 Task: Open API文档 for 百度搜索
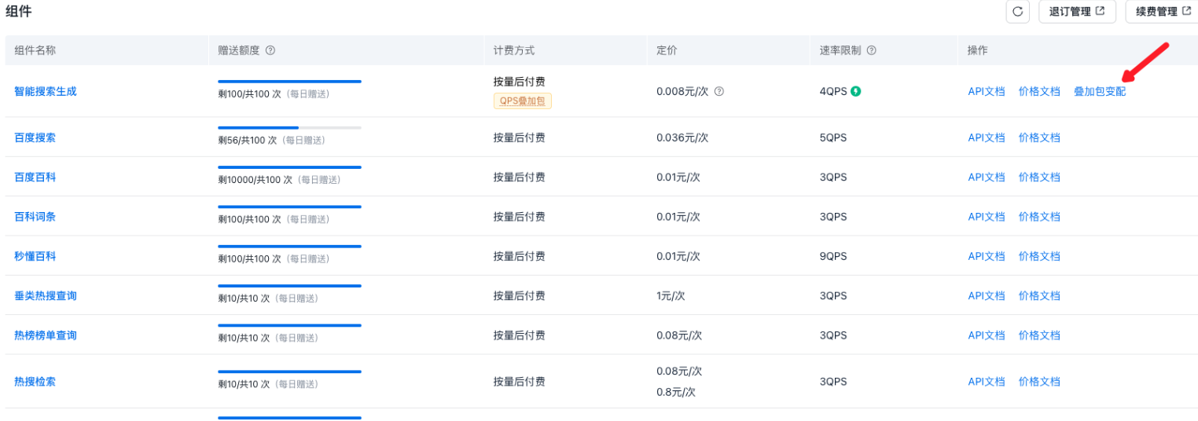point(986,137)
